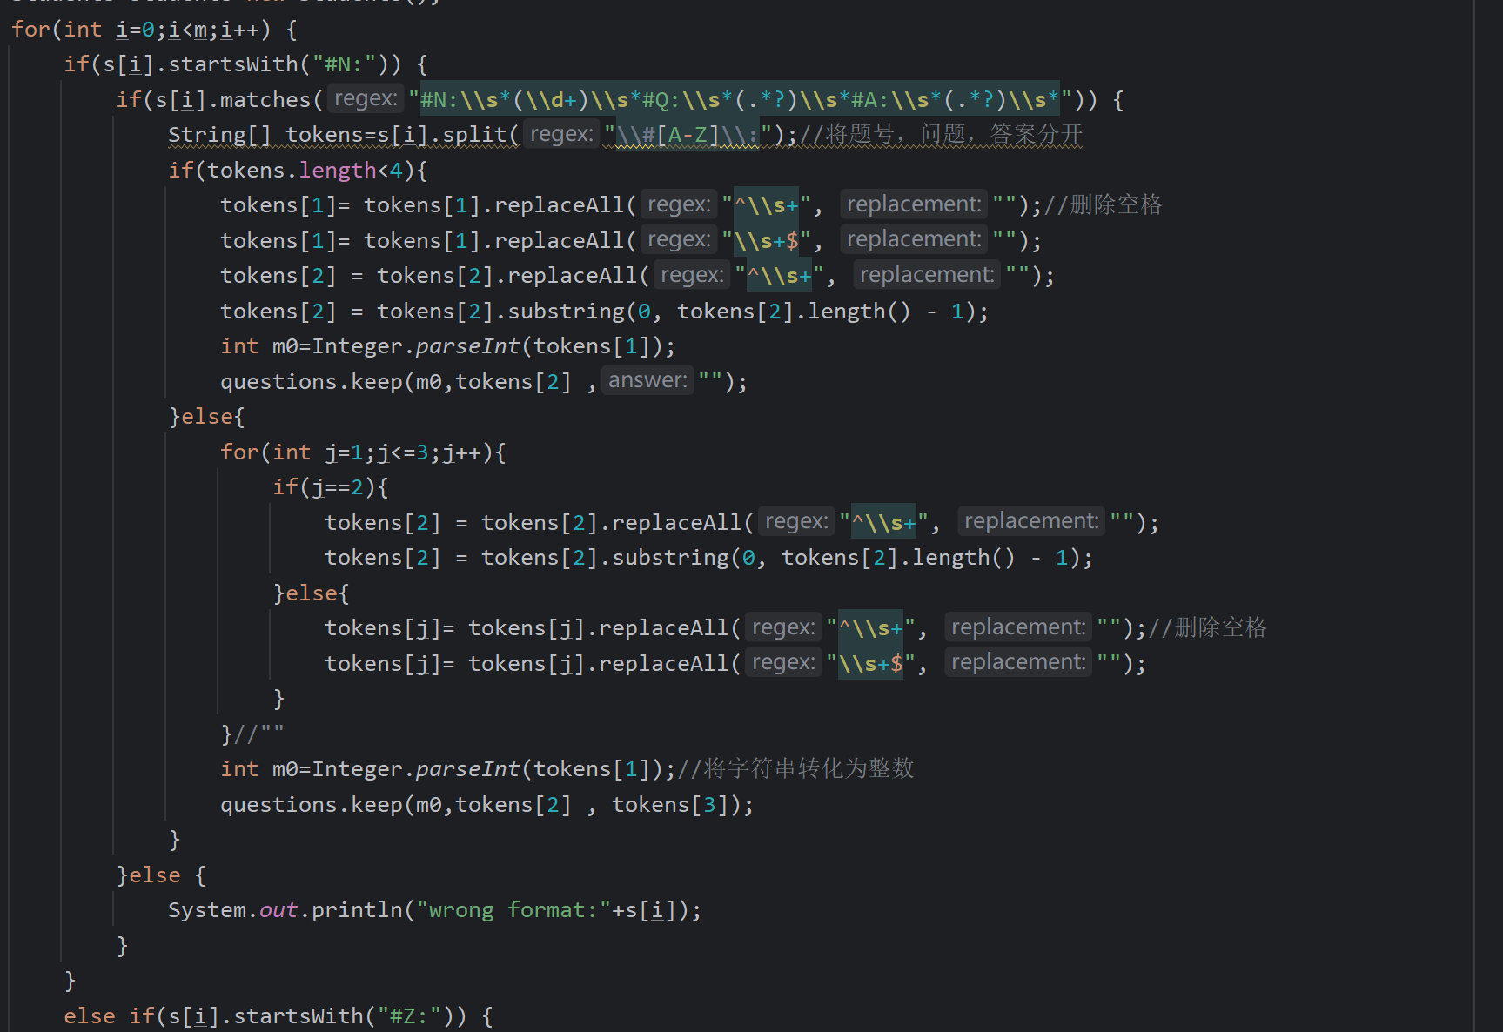Viewport: 1503px width, 1032px height.
Task: Click the //将题号,问题,答案分开 comment
Action: (941, 135)
